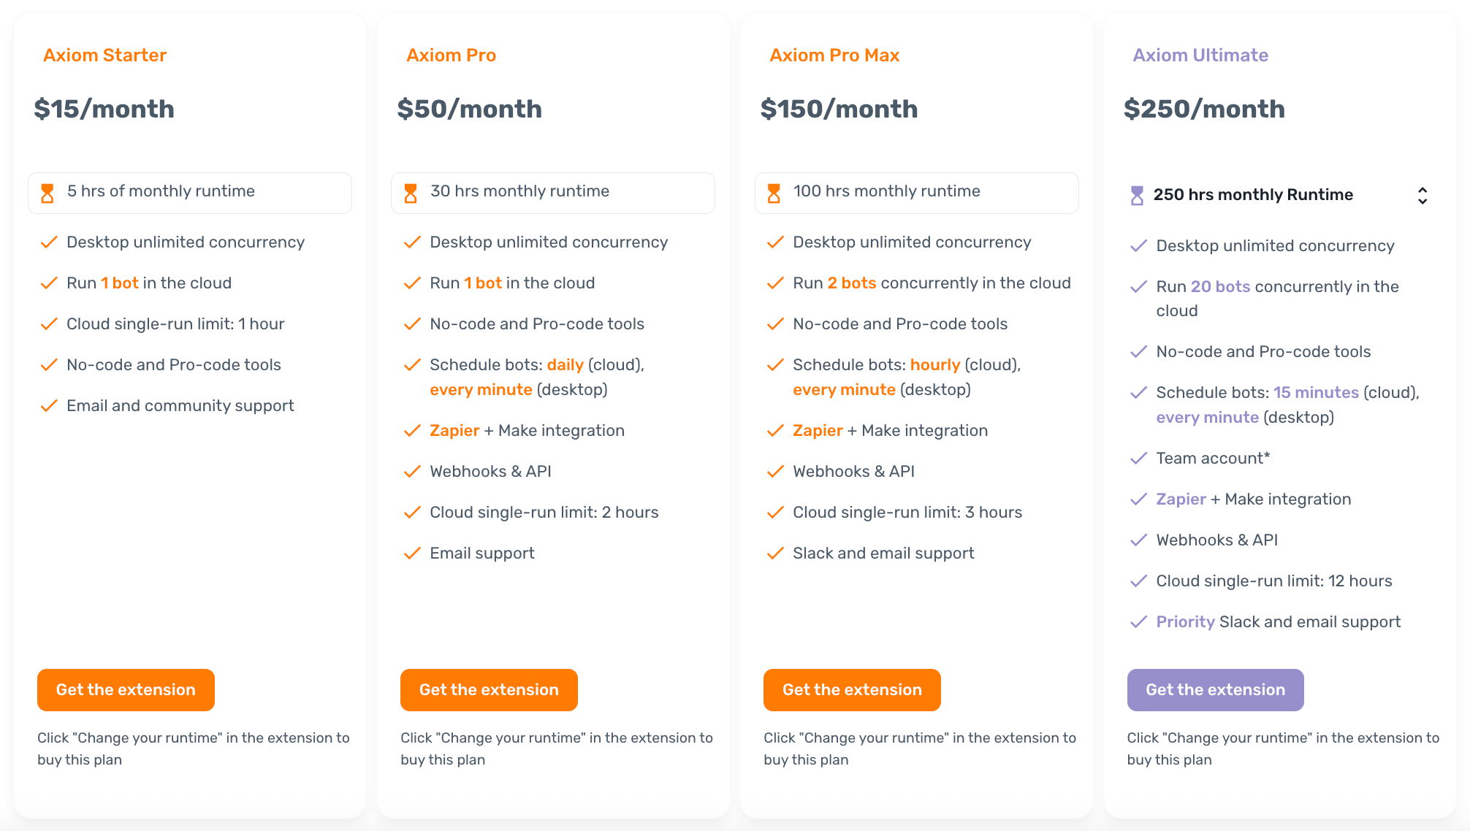Click the hourglass icon in Axiom Pro
The image size is (1470, 831).
(411, 194)
